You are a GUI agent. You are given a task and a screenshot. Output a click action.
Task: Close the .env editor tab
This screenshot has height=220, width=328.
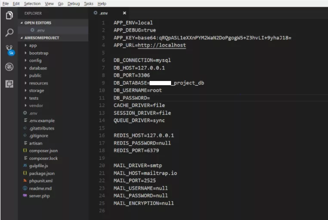click(x=125, y=13)
